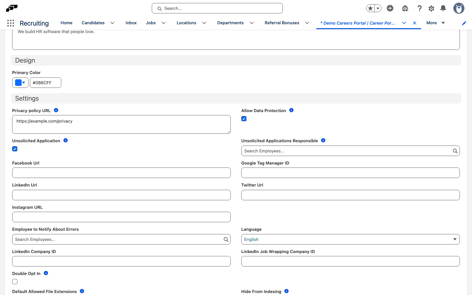Click the magnifier in Employee to Notify field

point(226,240)
